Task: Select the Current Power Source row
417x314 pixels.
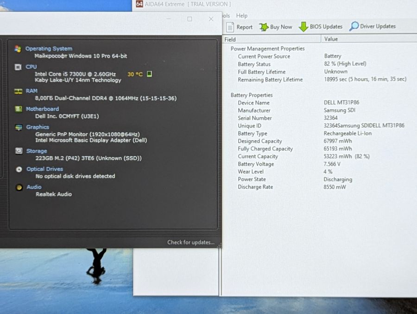Action: (x=319, y=56)
